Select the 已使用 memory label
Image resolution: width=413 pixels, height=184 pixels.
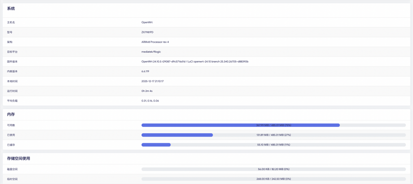pos(11,135)
